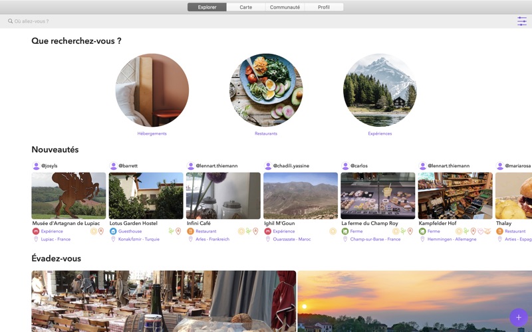Image resolution: width=532 pixels, height=332 pixels.
Task: Open the filter settings sliders icon
Action: pyautogui.click(x=522, y=21)
